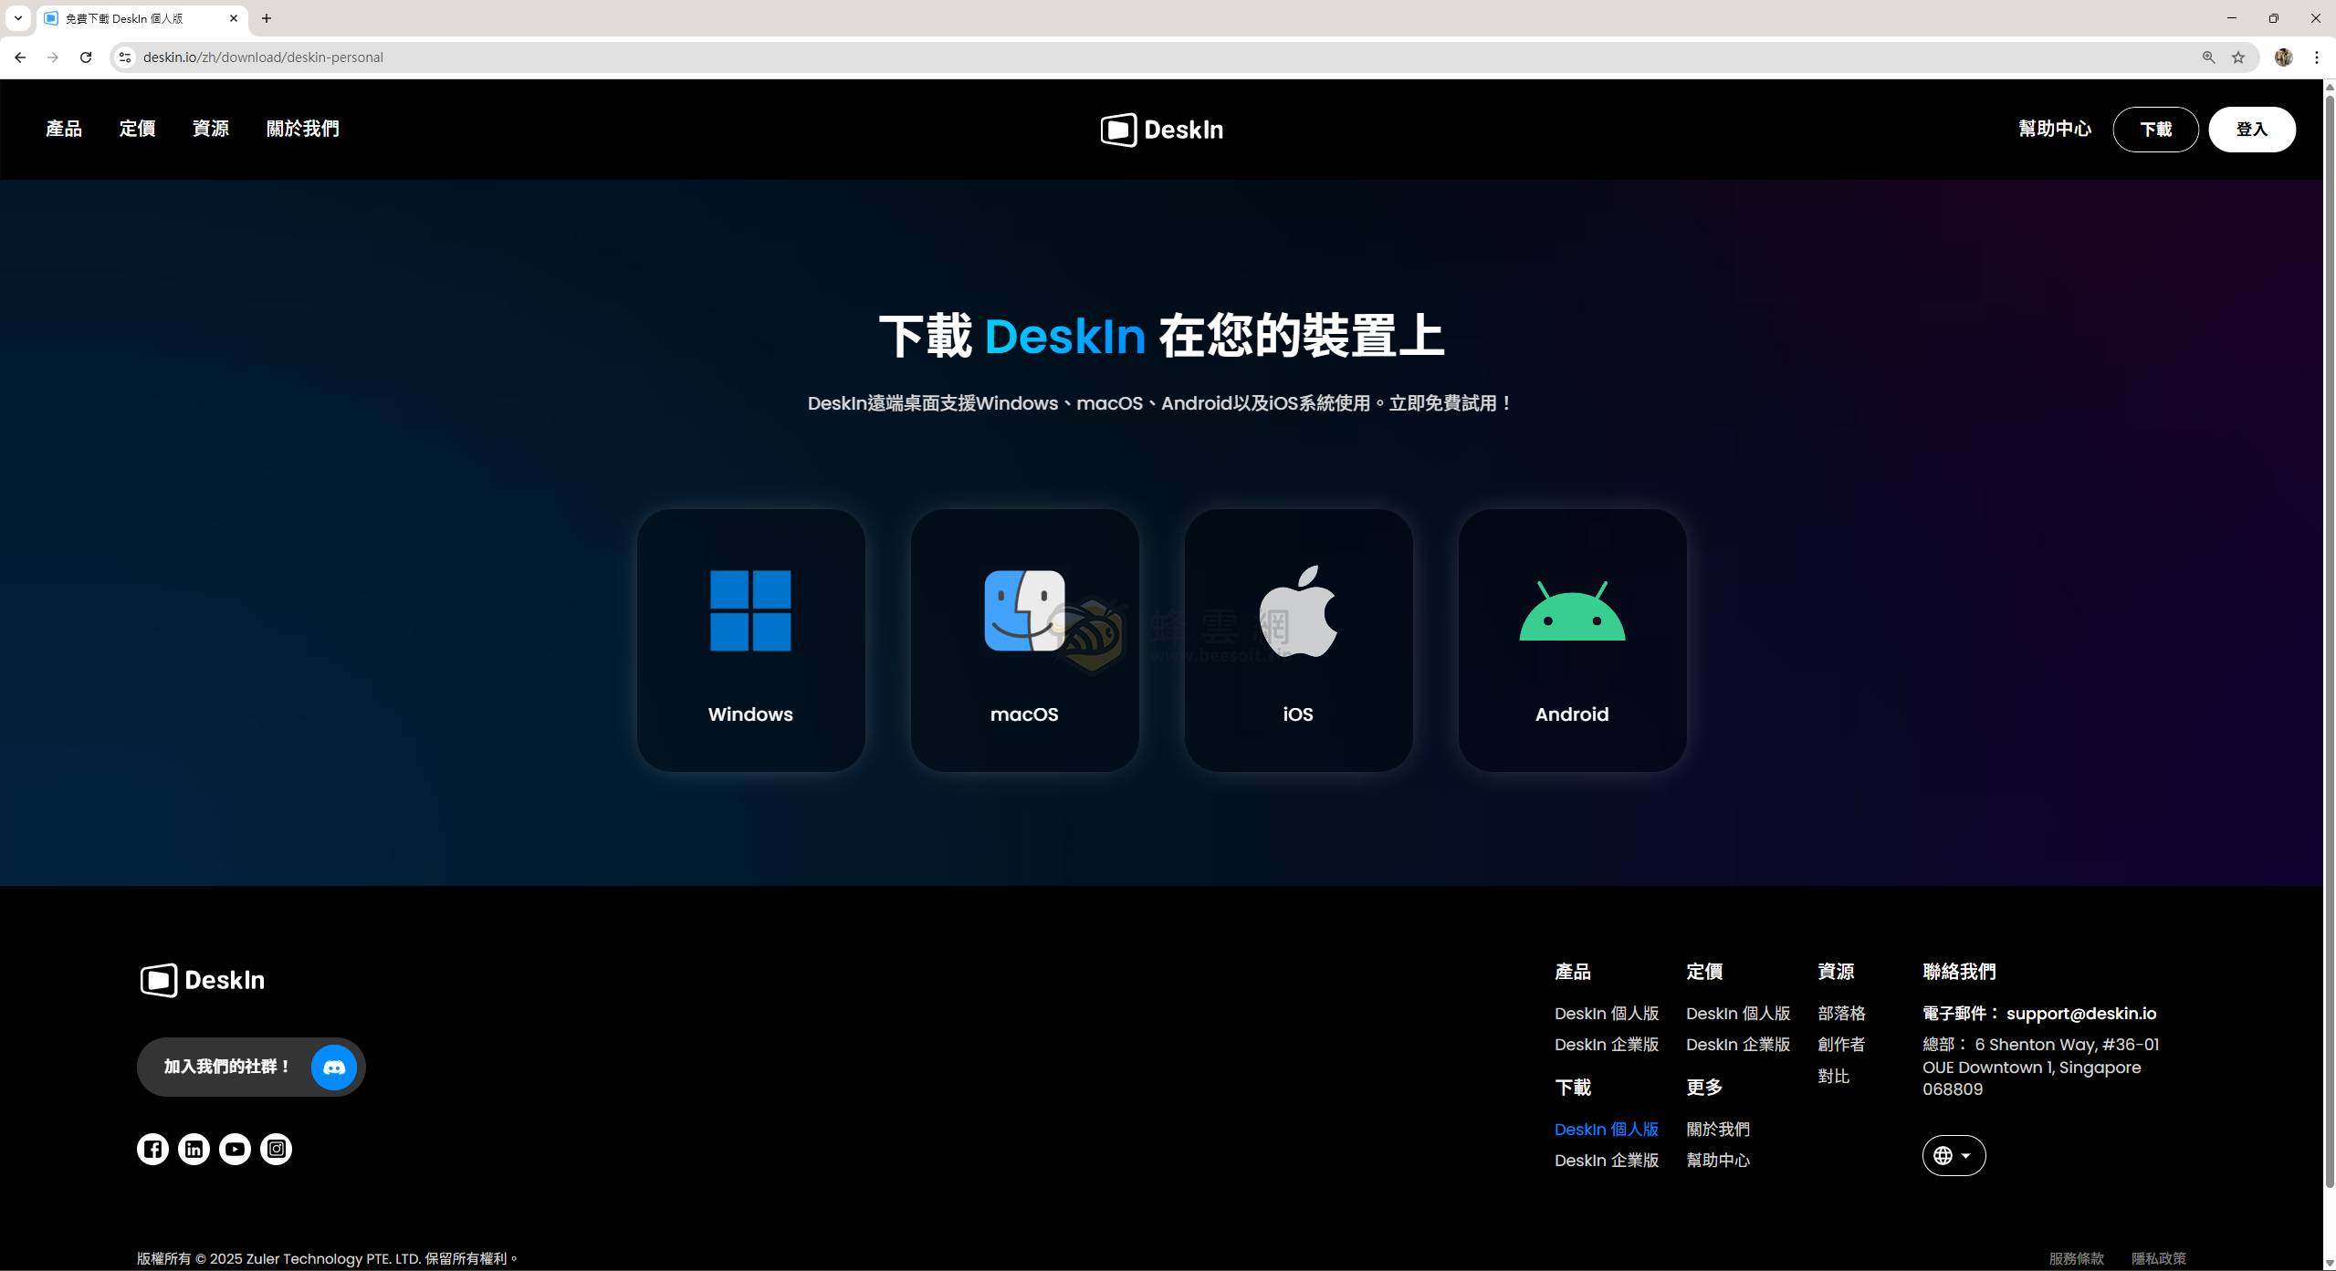Open DeskIn's LinkedIn page icon

tap(194, 1149)
